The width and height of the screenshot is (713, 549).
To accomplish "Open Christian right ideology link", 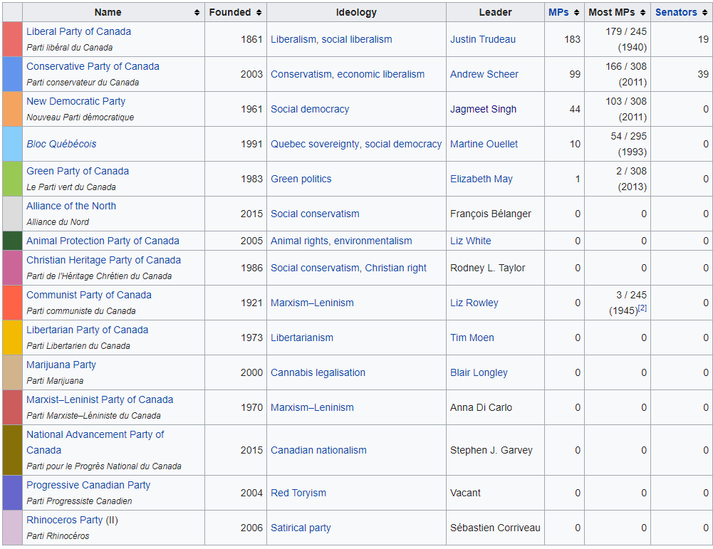I will tap(395, 268).
